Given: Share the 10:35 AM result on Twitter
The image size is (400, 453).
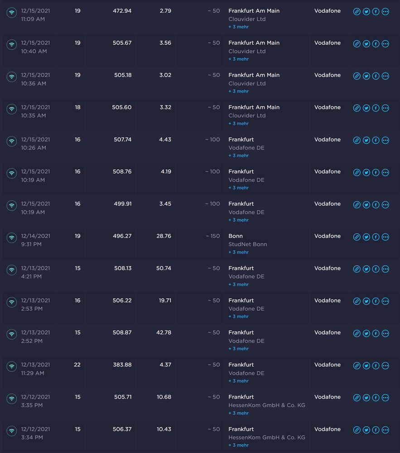Looking at the screenshot, I should click(366, 108).
